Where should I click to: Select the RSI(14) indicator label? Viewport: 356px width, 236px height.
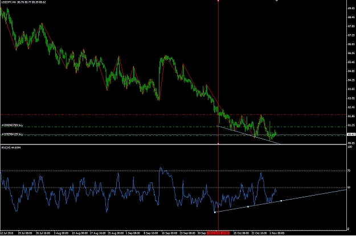(x=11, y=148)
